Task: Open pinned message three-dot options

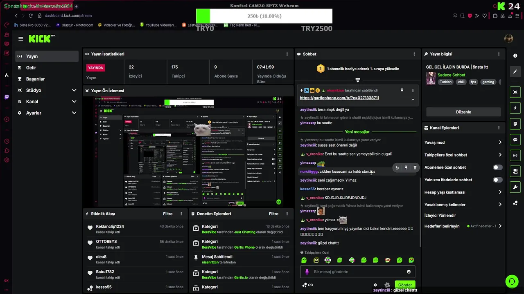Action: (x=413, y=90)
